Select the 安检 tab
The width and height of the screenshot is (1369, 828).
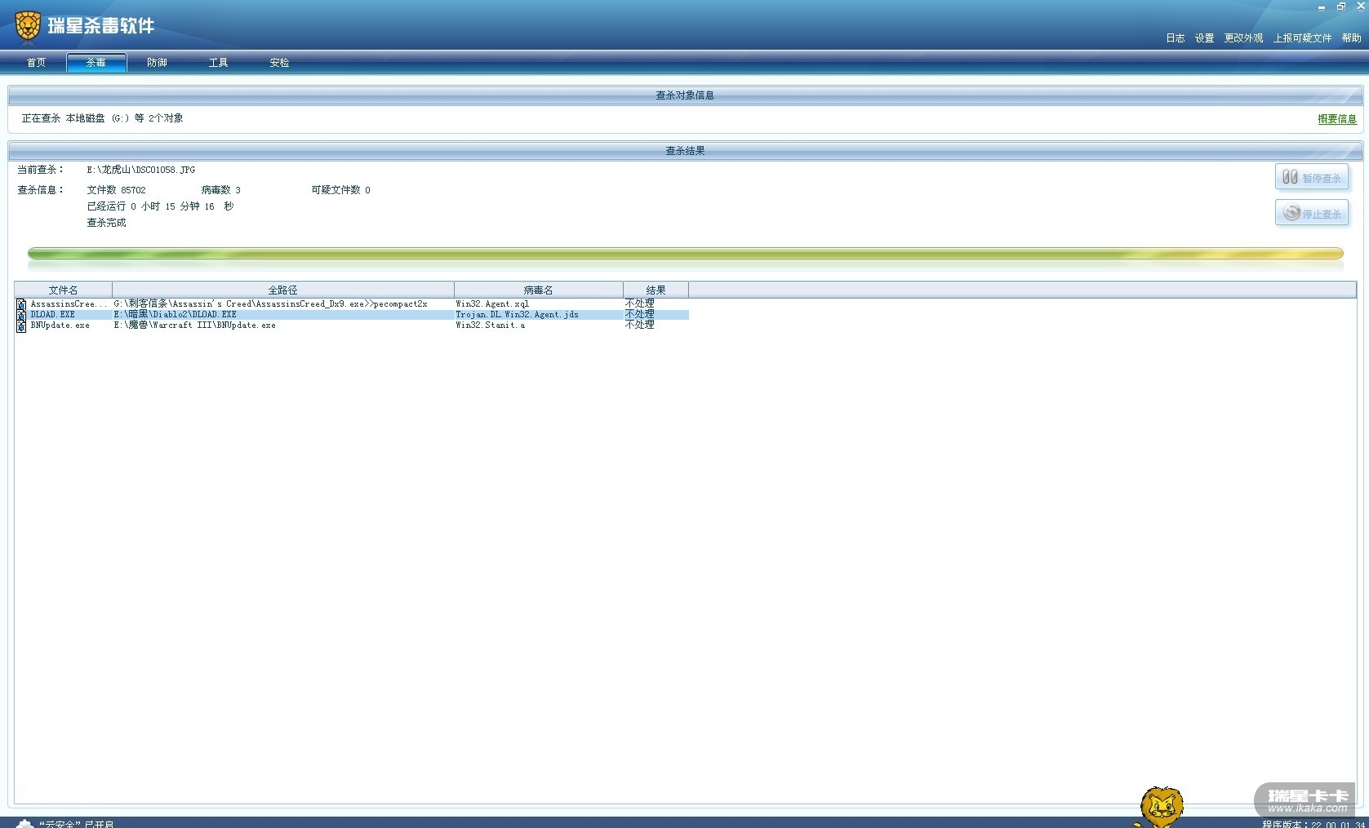click(x=279, y=63)
